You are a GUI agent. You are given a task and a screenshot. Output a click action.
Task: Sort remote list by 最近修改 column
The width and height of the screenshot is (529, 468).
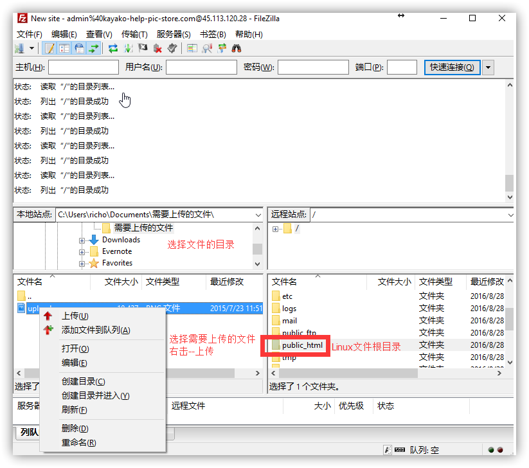(x=487, y=282)
